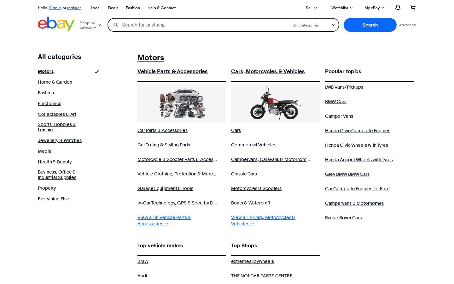The image size is (454, 284).
Task: Select Business, Office & Industrial Supplies
Action: tap(57, 175)
